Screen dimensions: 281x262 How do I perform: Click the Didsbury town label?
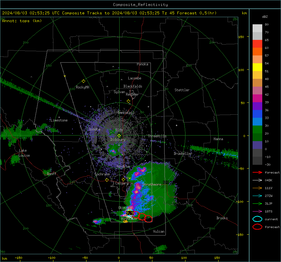[x=118, y=140]
